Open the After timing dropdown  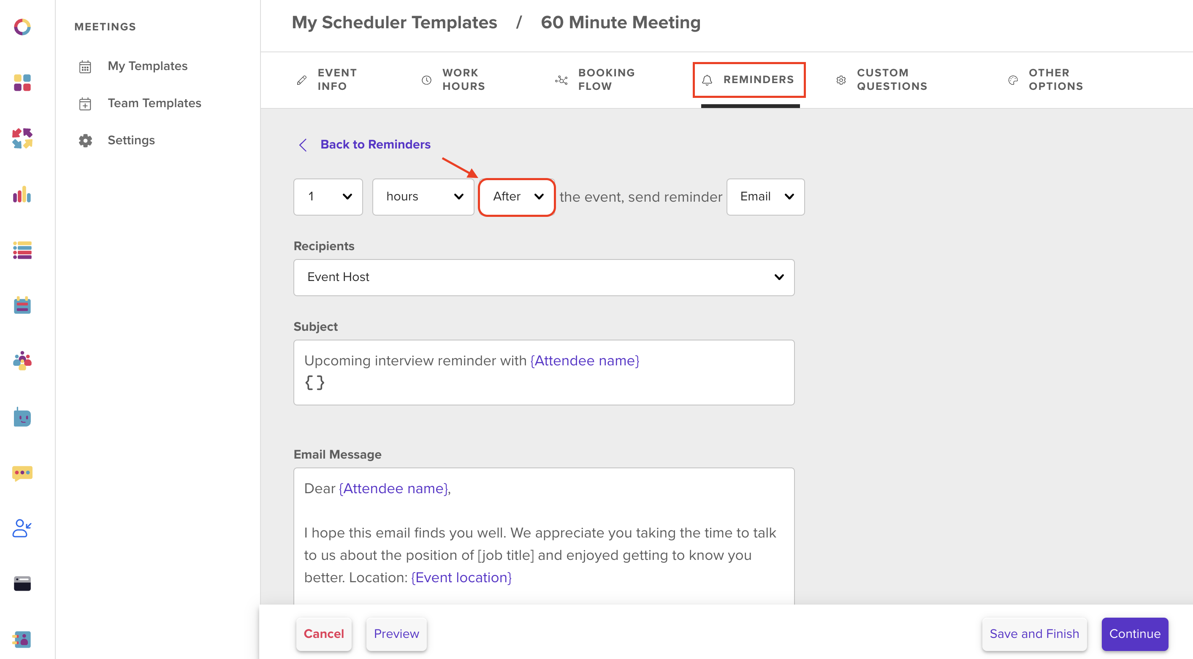tap(517, 197)
